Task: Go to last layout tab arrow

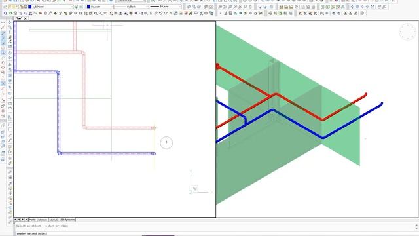Action: (x=26, y=220)
